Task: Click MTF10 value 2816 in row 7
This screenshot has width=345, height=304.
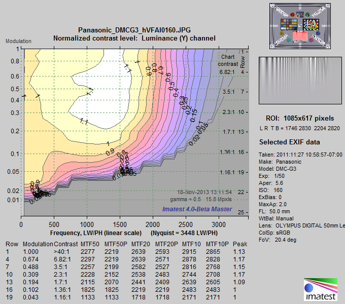Action: click(189, 267)
